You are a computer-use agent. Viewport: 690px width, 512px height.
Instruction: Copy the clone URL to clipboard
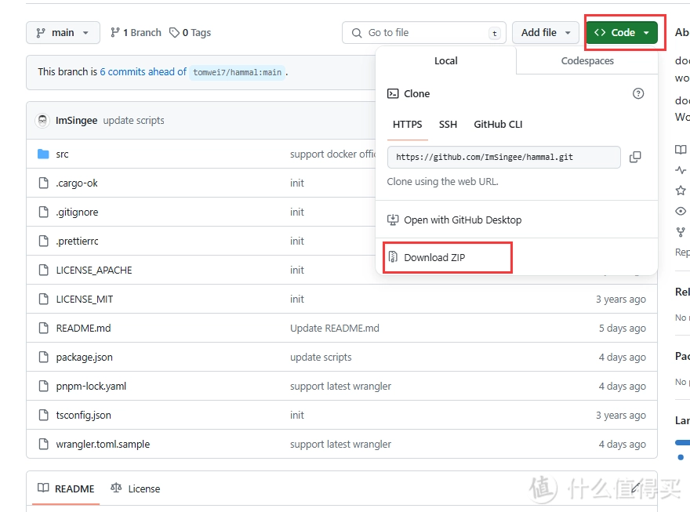635,157
